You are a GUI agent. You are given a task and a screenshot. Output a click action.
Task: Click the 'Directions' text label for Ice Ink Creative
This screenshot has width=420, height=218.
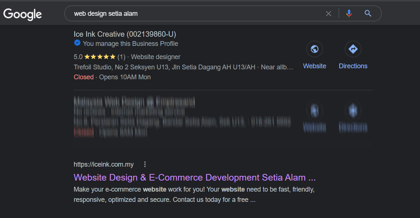353,66
